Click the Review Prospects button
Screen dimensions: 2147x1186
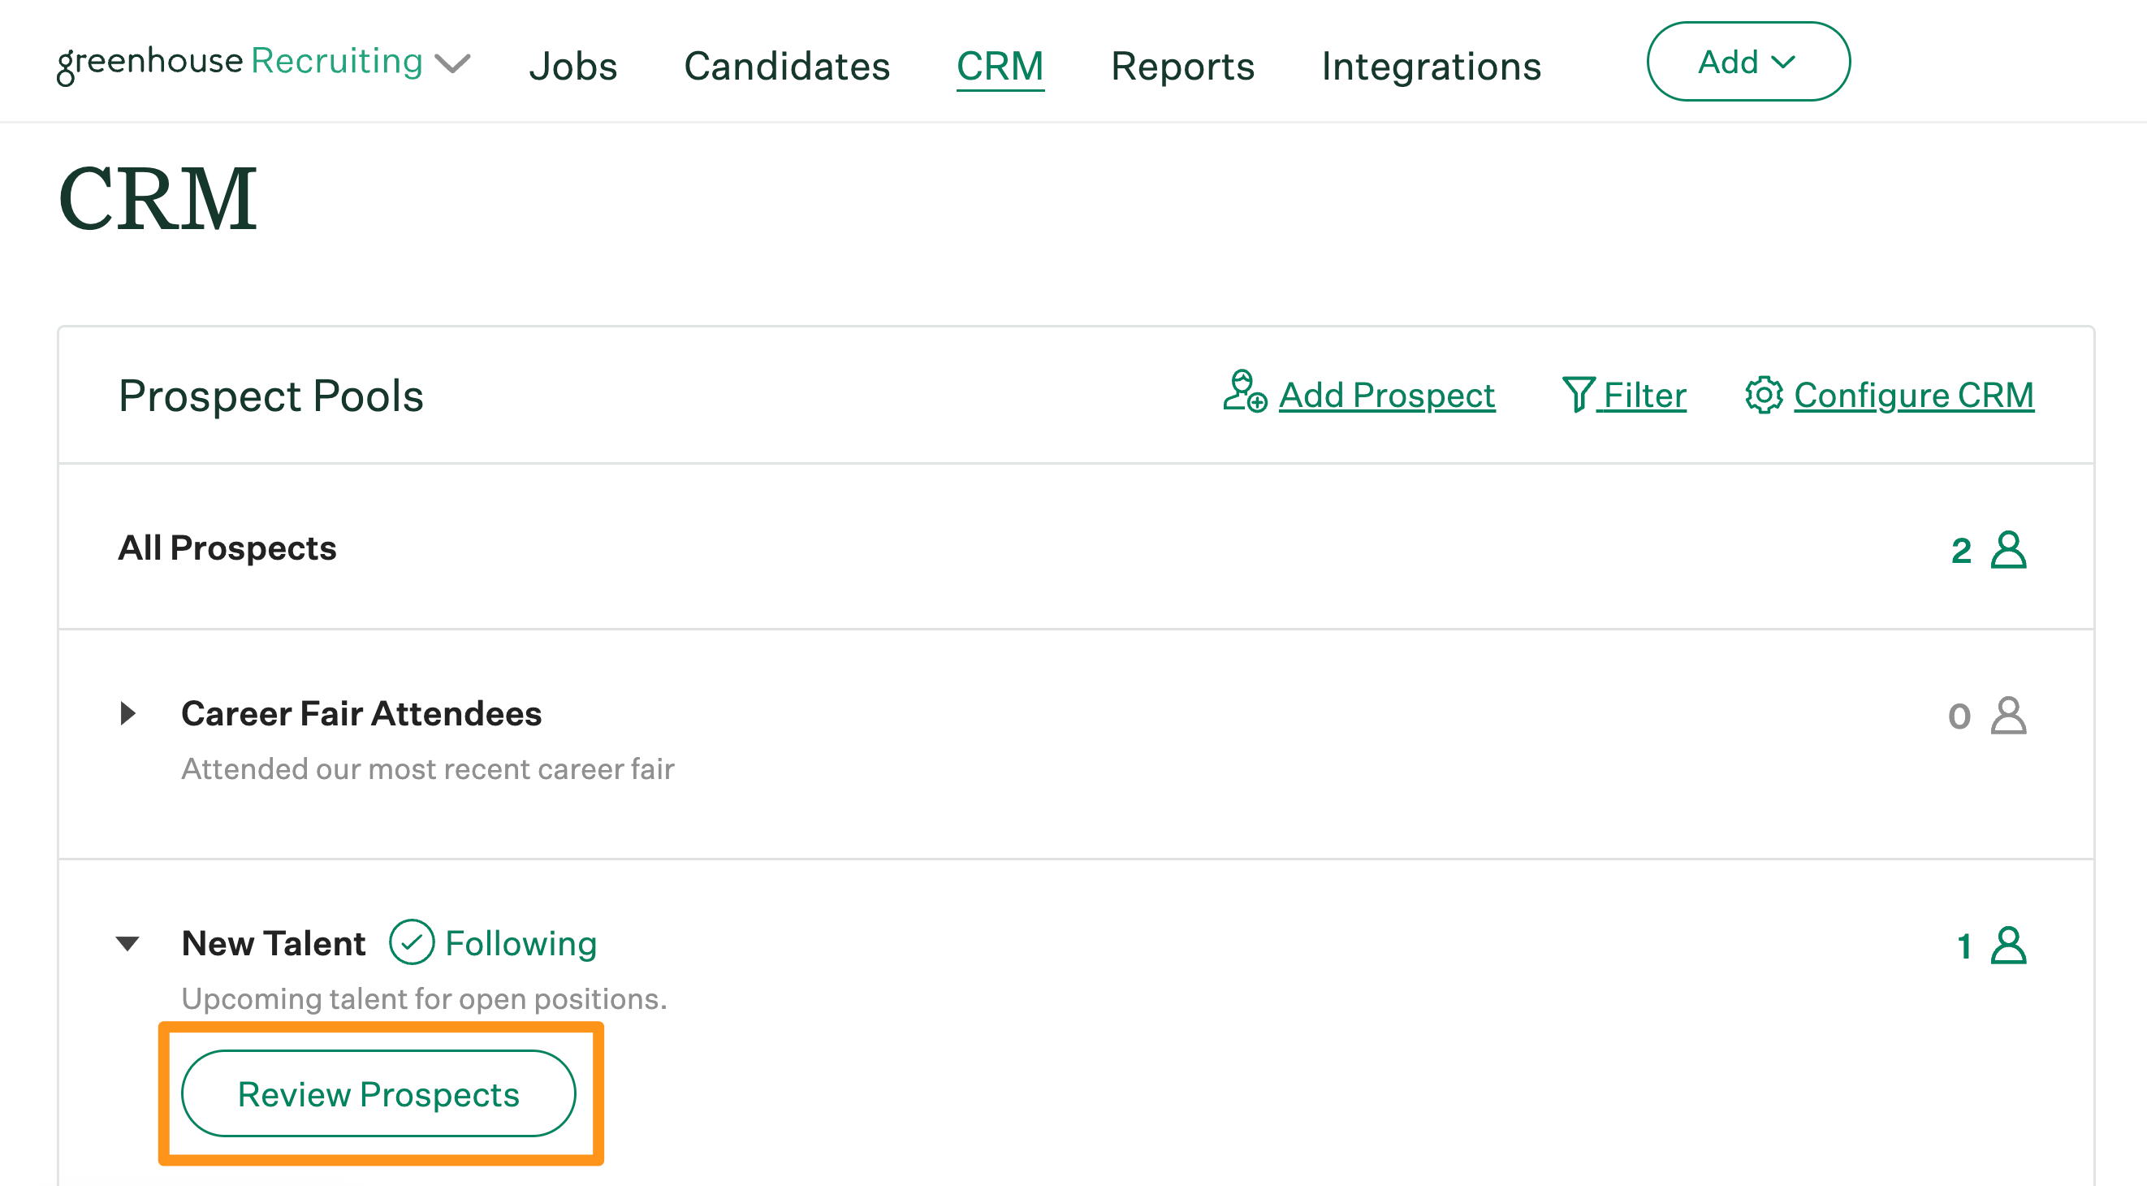pyautogui.click(x=379, y=1093)
